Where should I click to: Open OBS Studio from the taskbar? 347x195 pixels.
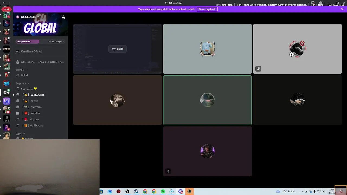(x=127, y=191)
